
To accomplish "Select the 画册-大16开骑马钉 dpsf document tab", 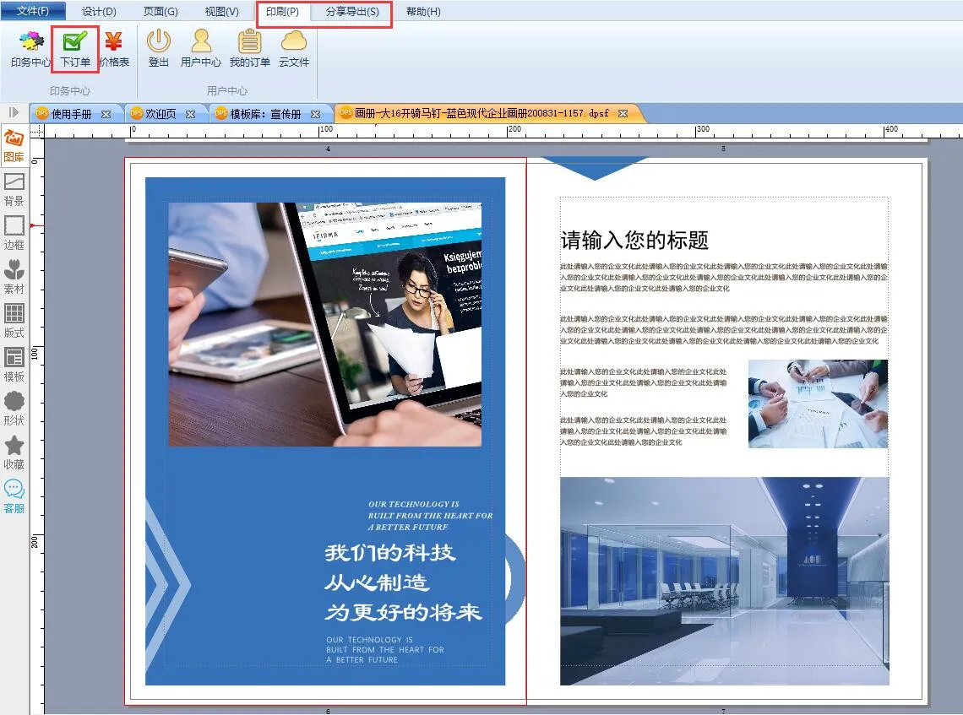I will coord(481,114).
